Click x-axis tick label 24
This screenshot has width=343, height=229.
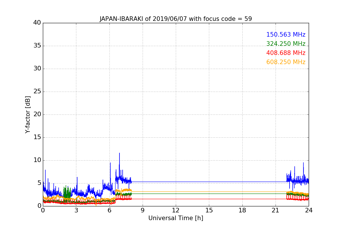[309, 210]
